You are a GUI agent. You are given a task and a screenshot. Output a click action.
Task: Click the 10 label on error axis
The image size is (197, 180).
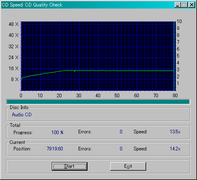coord(179,21)
